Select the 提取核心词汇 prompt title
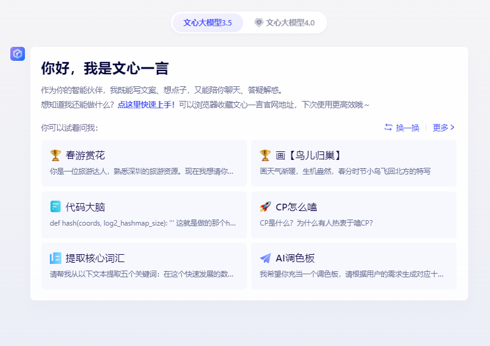 95,258
